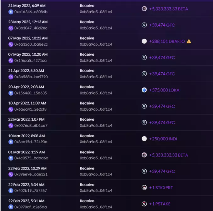This screenshot has width=213, height=211.
Task: Click the warning triangle next to DRAF.IO
Action: tap(189, 41)
